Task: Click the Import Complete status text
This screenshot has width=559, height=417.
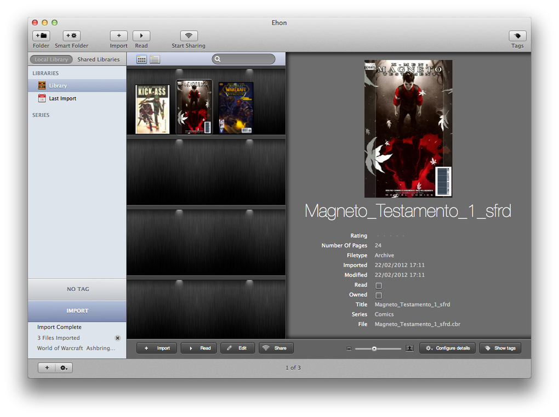Action: point(59,327)
